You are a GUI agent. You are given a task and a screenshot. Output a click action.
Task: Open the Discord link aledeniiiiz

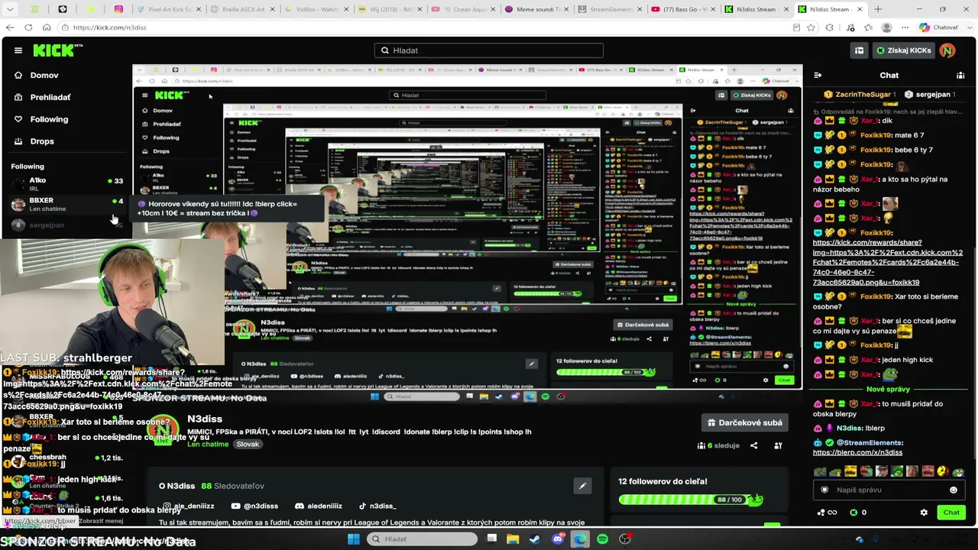tap(319, 506)
